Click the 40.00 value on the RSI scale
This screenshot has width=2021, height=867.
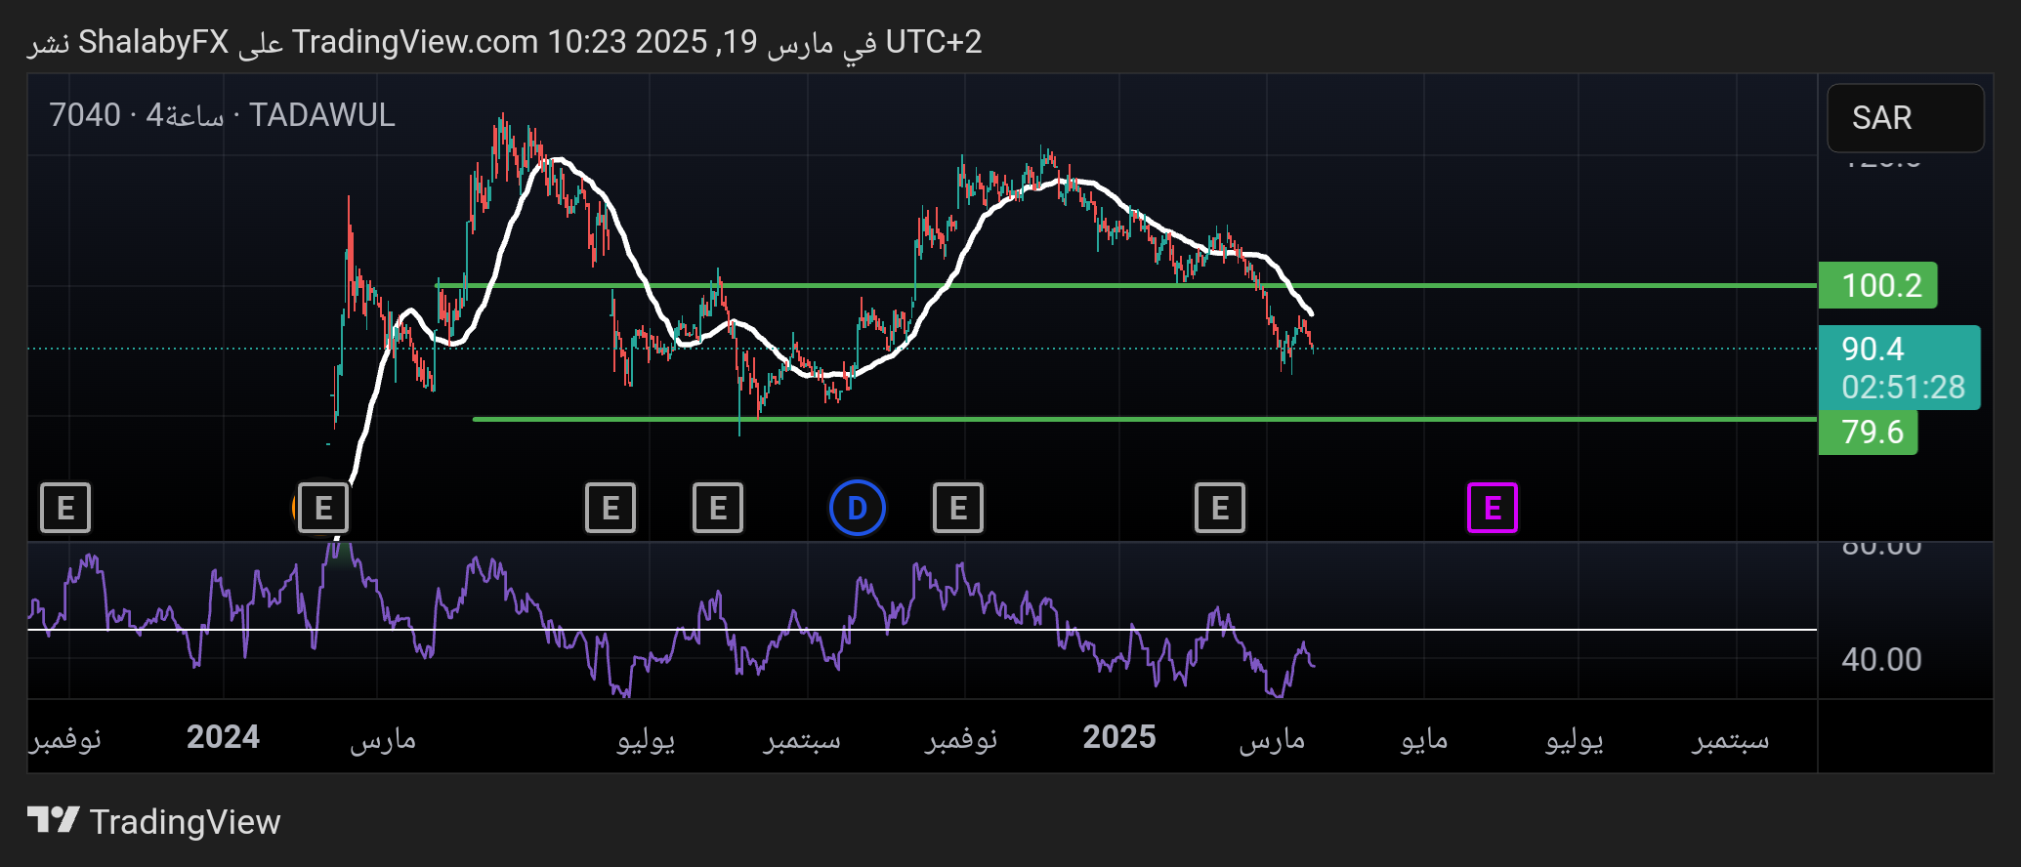[1880, 659]
